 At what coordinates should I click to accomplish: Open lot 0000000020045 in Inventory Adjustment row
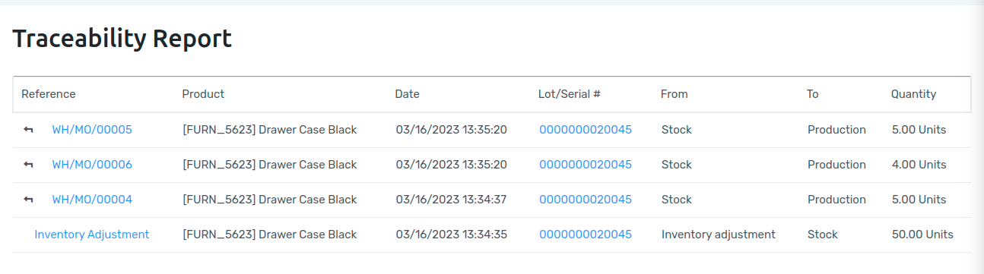pyautogui.click(x=586, y=235)
